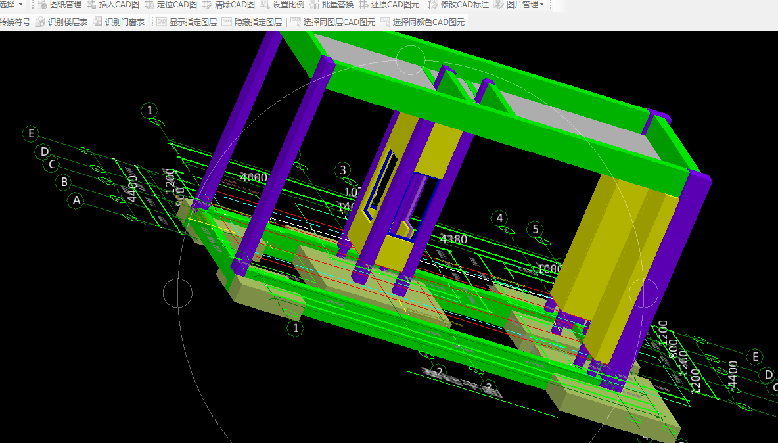
Task: Click the 修改CAD标注 icon
Action: pyautogui.click(x=433, y=5)
